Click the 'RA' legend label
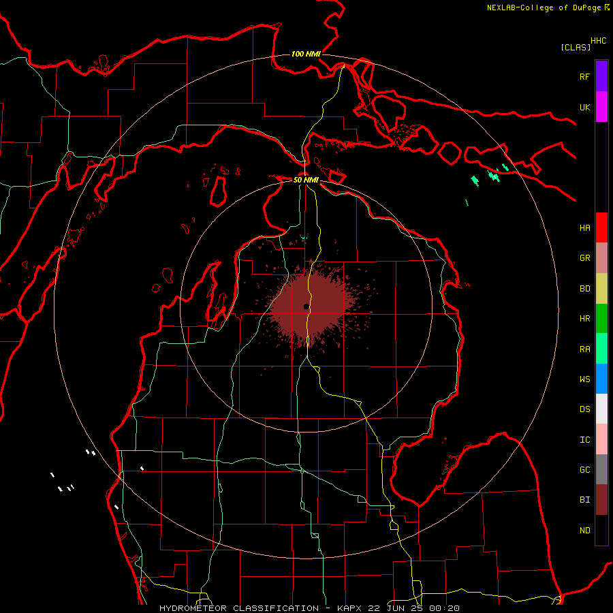 584,349
